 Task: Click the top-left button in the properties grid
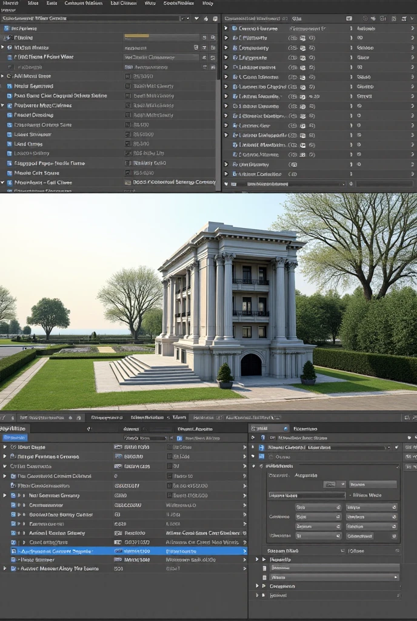(318, 507)
